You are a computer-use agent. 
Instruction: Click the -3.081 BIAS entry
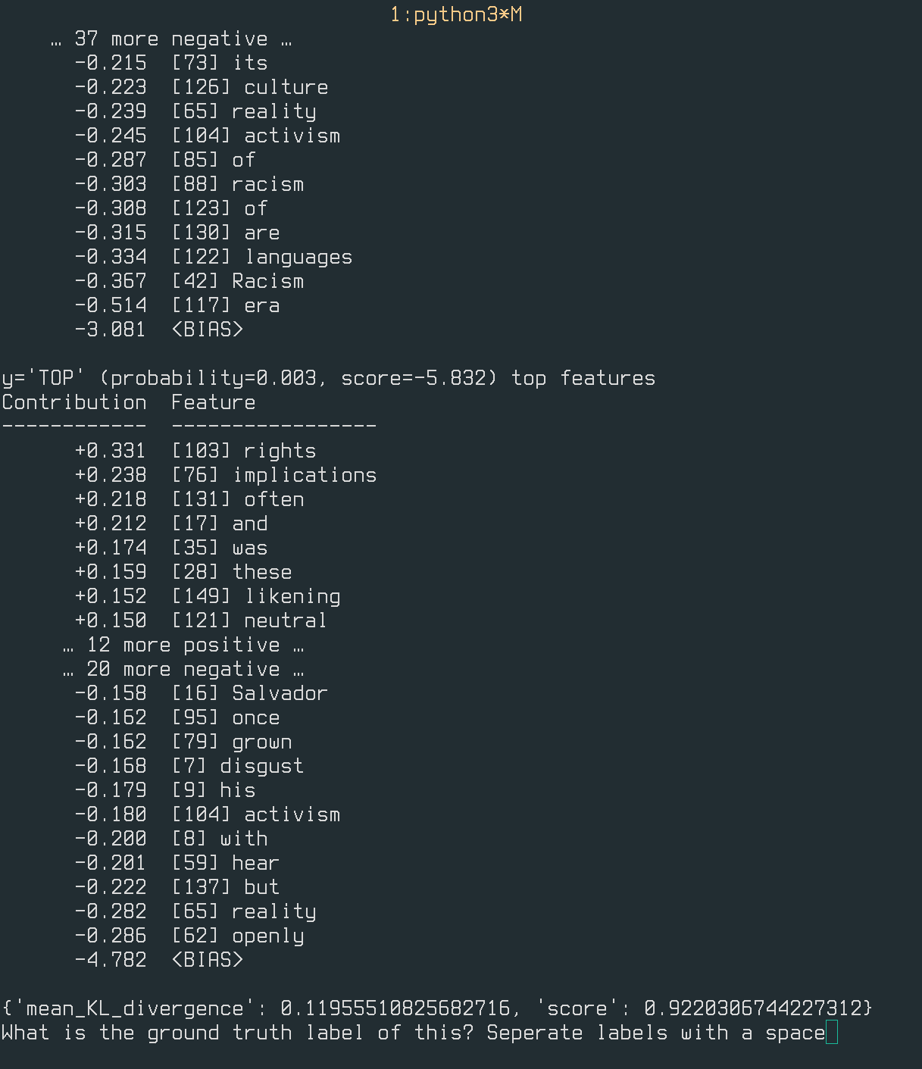[x=159, y=330]
